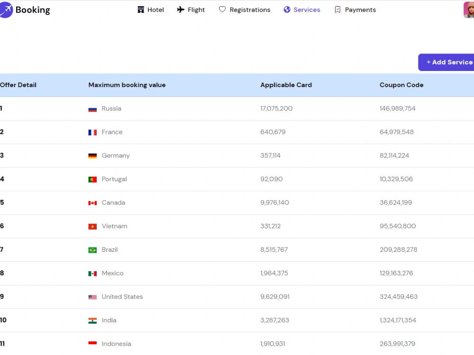Click the Flight airplane icon
Screen dimensions: 474x355
point(181,9)
